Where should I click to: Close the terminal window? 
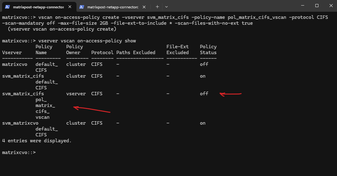(x=330, y=6)
